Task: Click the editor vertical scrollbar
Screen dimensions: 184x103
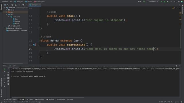Action: pos(180,39)
